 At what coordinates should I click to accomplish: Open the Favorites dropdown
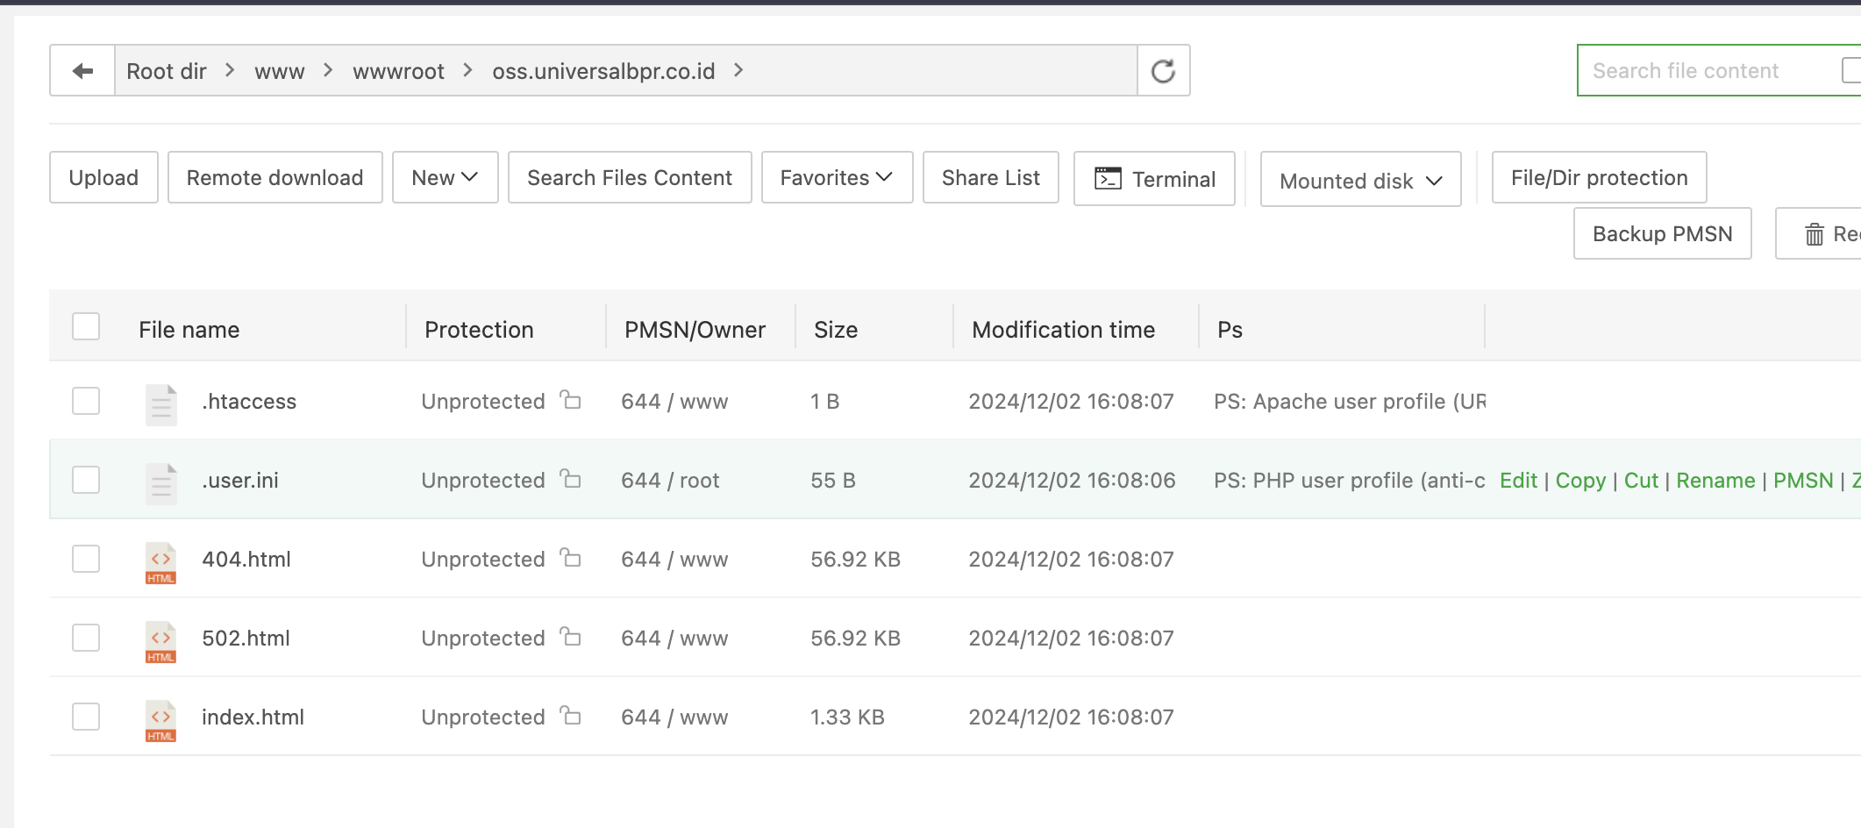tap(837, 178)
